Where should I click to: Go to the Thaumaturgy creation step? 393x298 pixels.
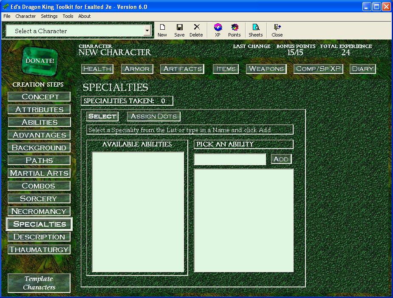tap(39, 250)
